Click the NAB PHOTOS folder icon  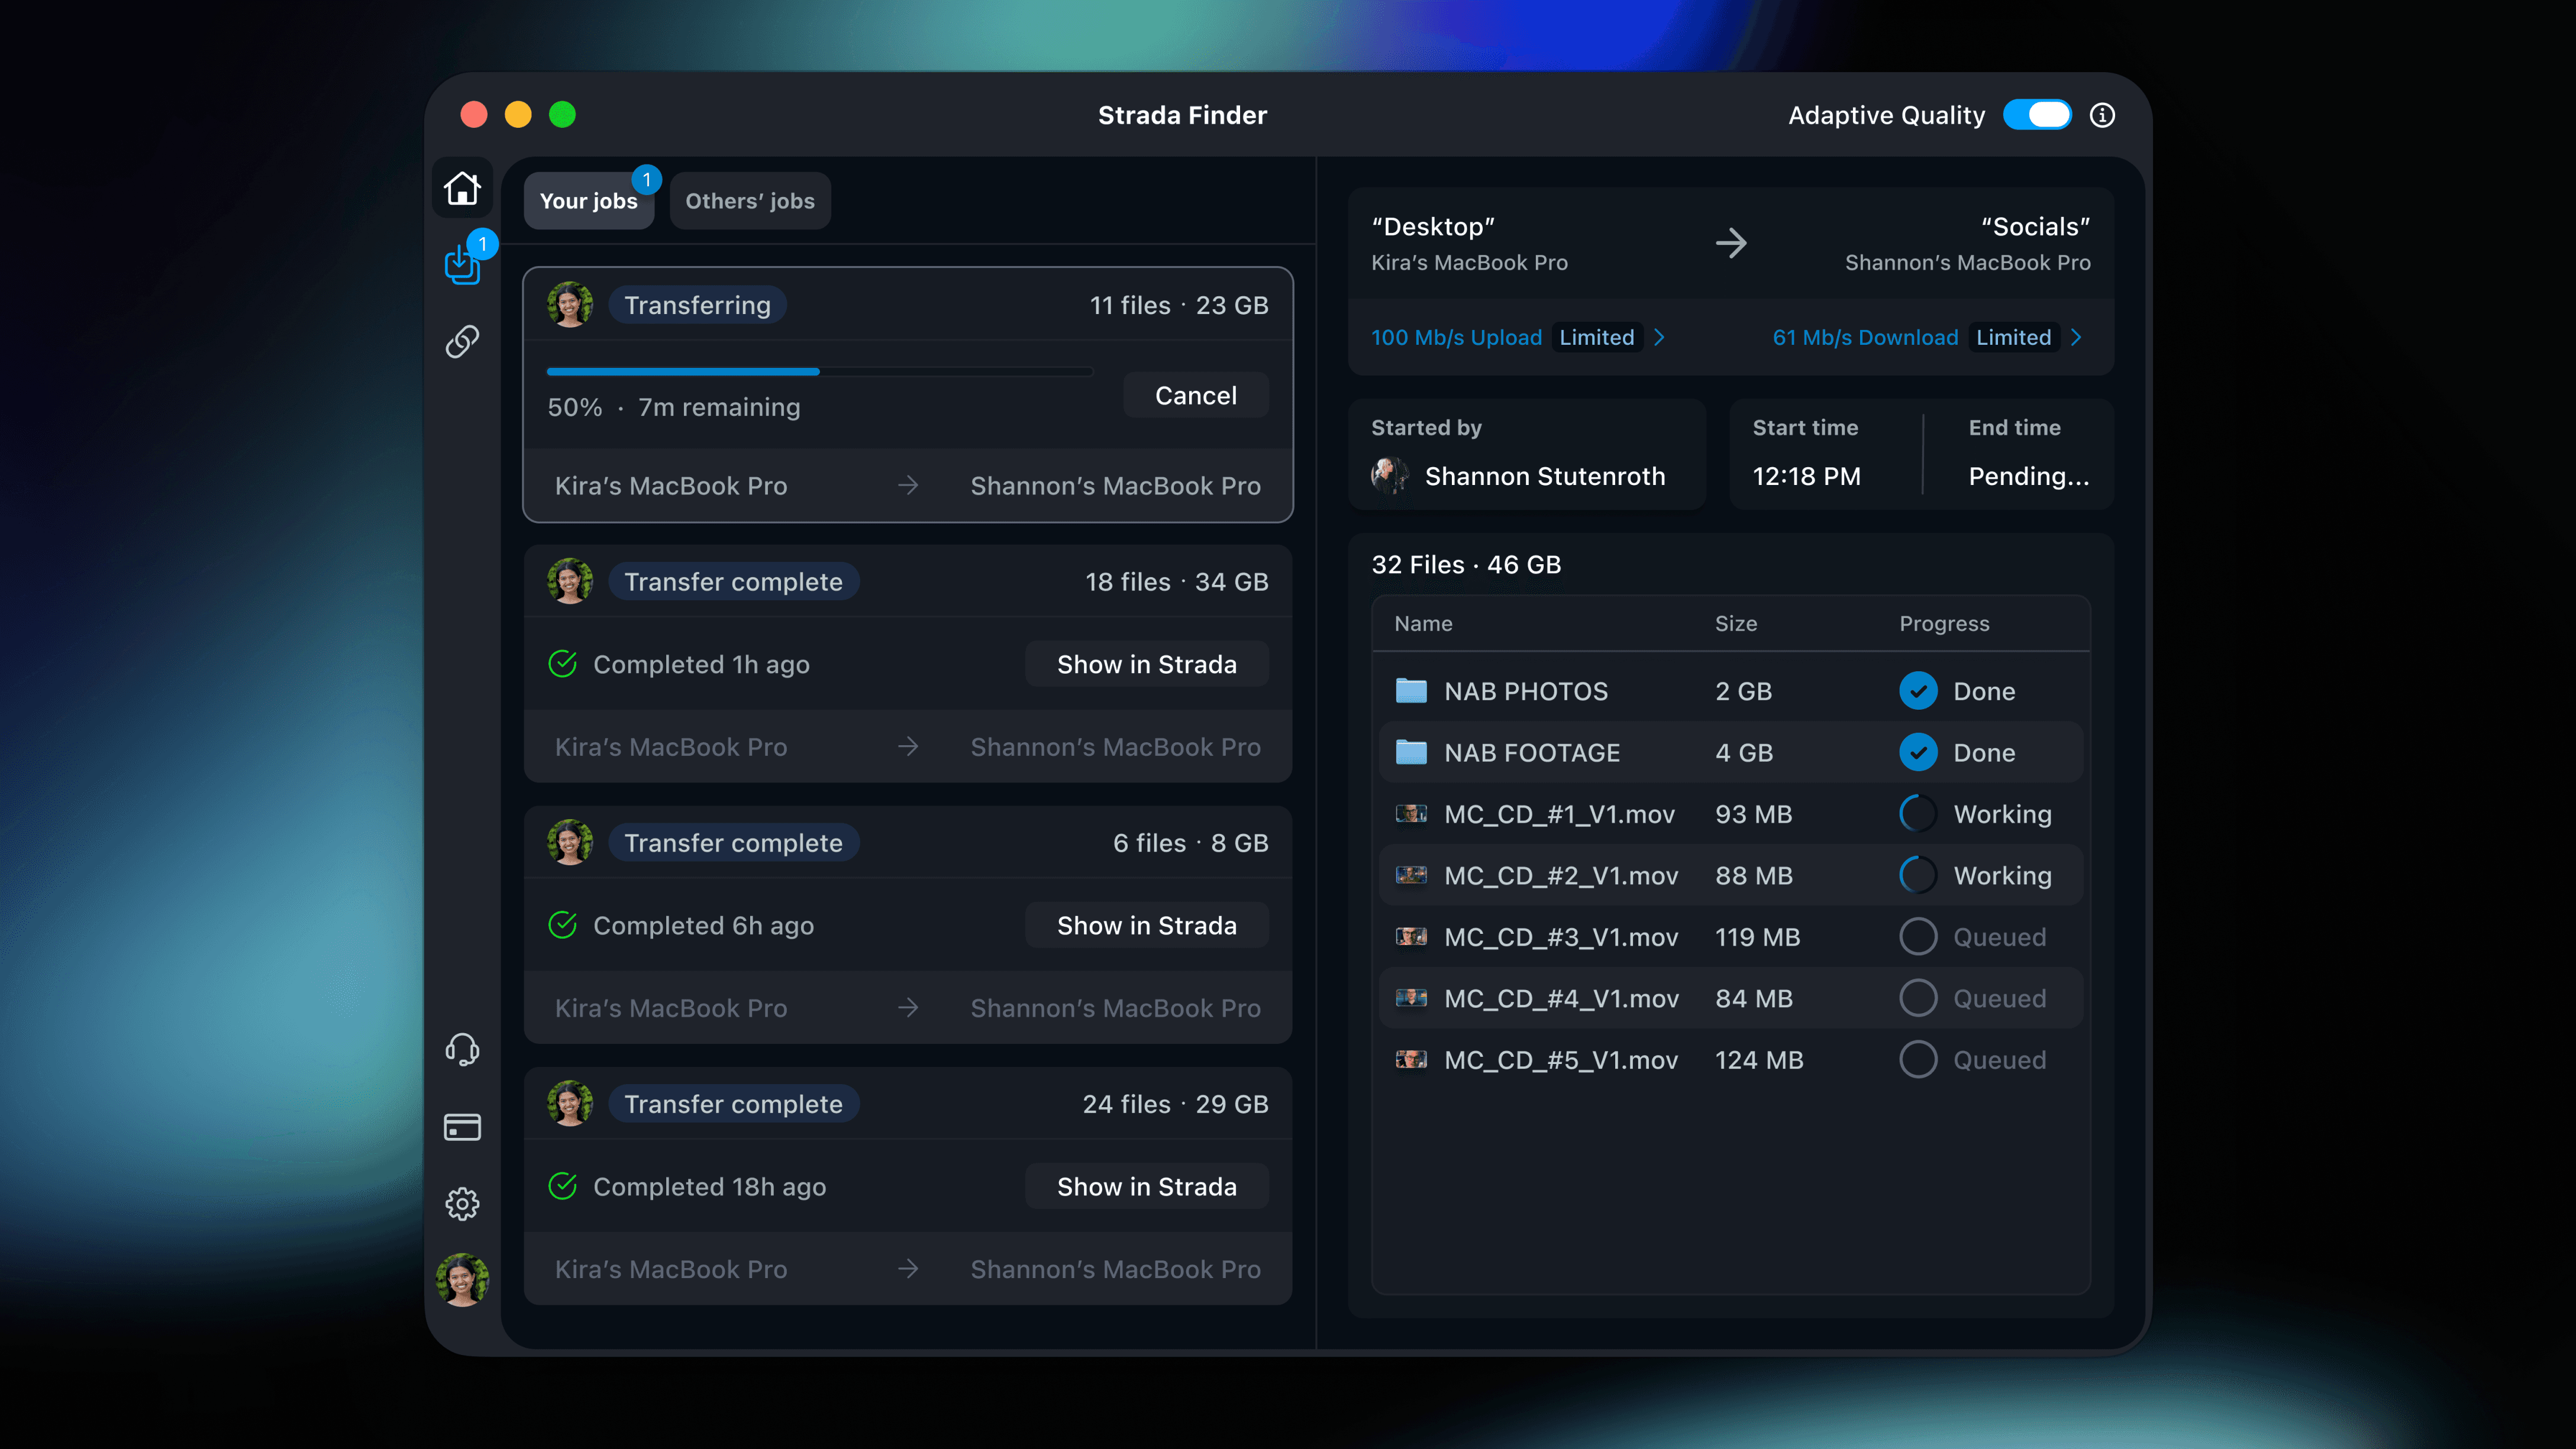coord(1411,691)
